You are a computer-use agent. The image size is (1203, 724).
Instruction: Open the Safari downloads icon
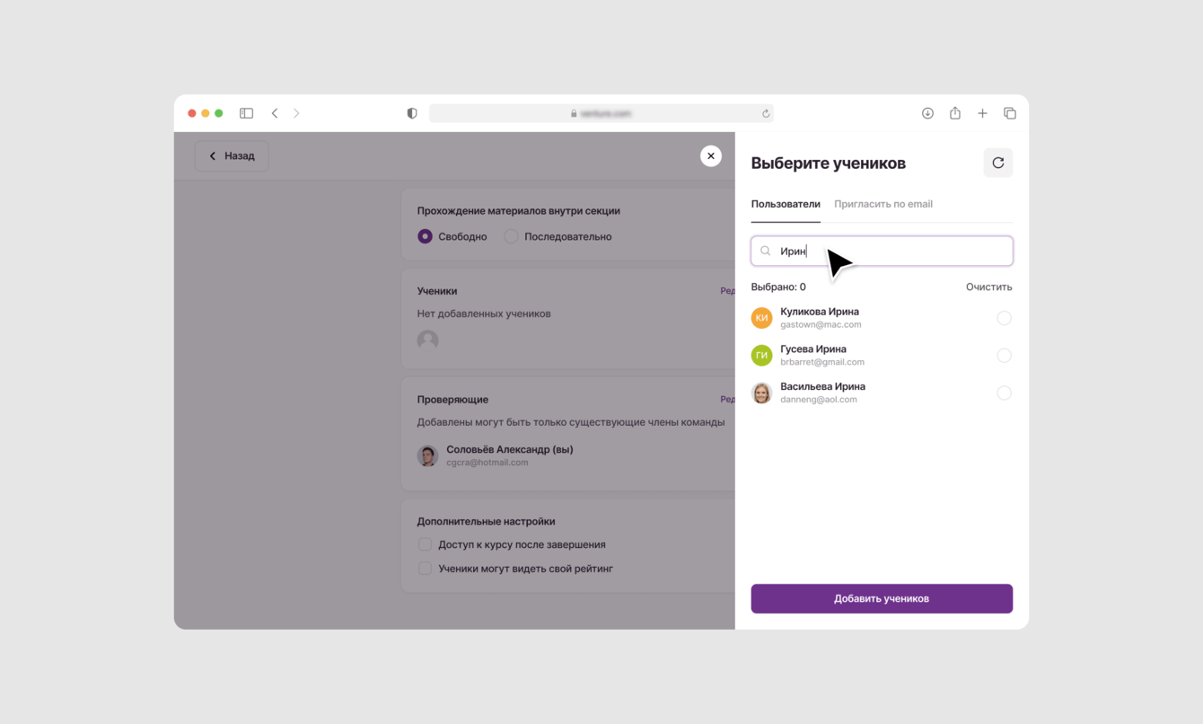[x=927, y=113]
